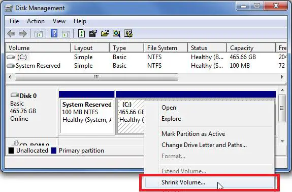The image size is (292, 192).
Task: Click the Back arrow toolbar icon
Action: [11, 34]
